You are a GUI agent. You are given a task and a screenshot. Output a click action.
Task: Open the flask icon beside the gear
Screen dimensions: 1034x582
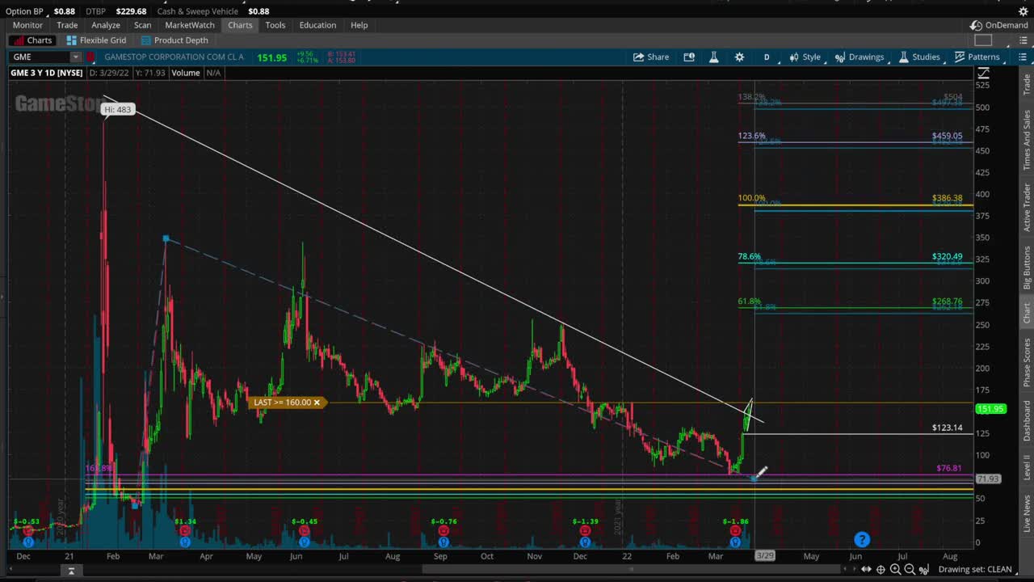714,57
